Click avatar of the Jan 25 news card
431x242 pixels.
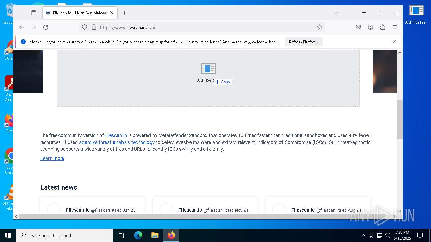pyautogui.click(x=54, y=209)
